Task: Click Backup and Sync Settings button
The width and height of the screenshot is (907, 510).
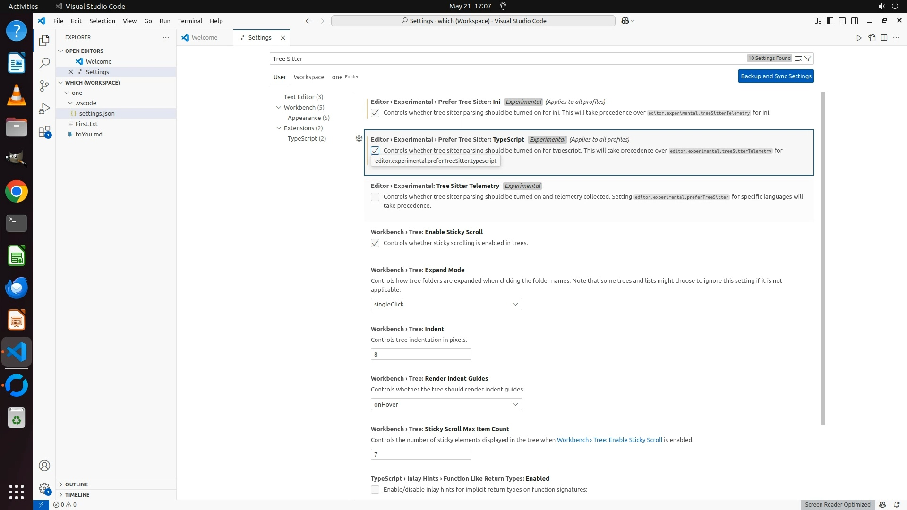Action: click(x=776, y=76)
